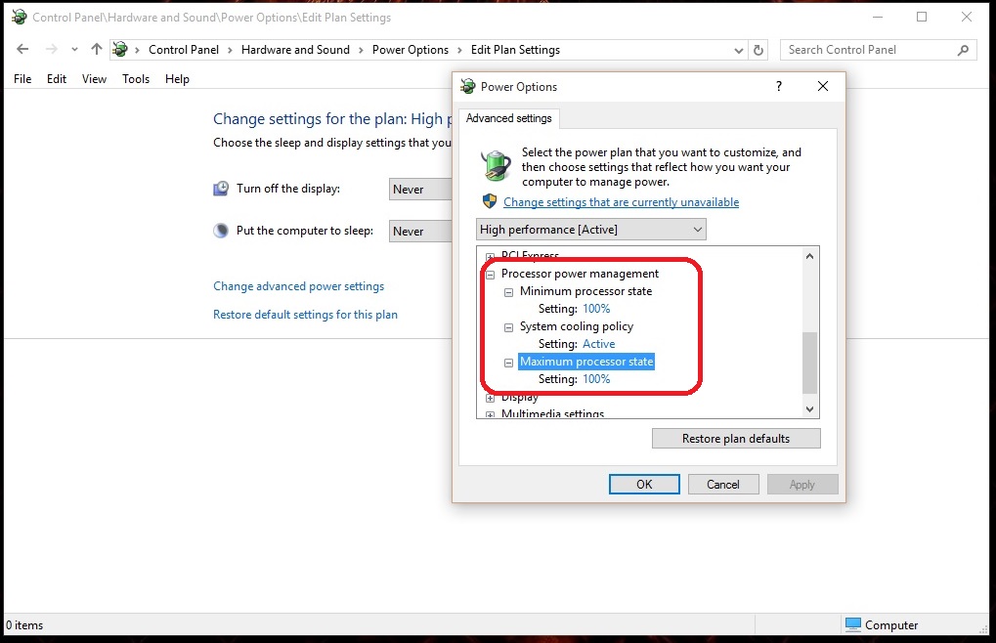The width and height of the screenshot is (996, 643).
Task: Click the Power Options icon in address bar
Action: pos(120,50)
